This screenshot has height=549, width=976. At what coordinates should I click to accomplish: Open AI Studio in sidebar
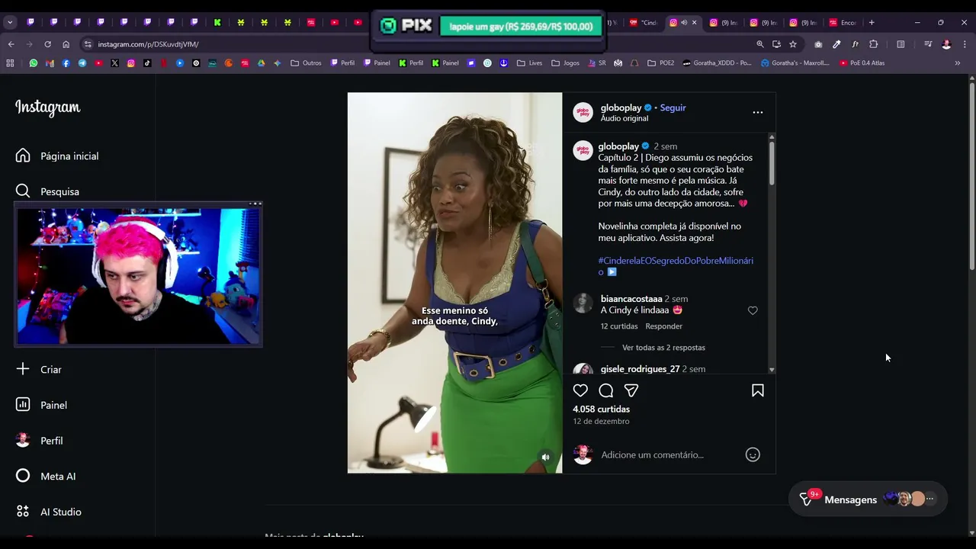(49, 512)
